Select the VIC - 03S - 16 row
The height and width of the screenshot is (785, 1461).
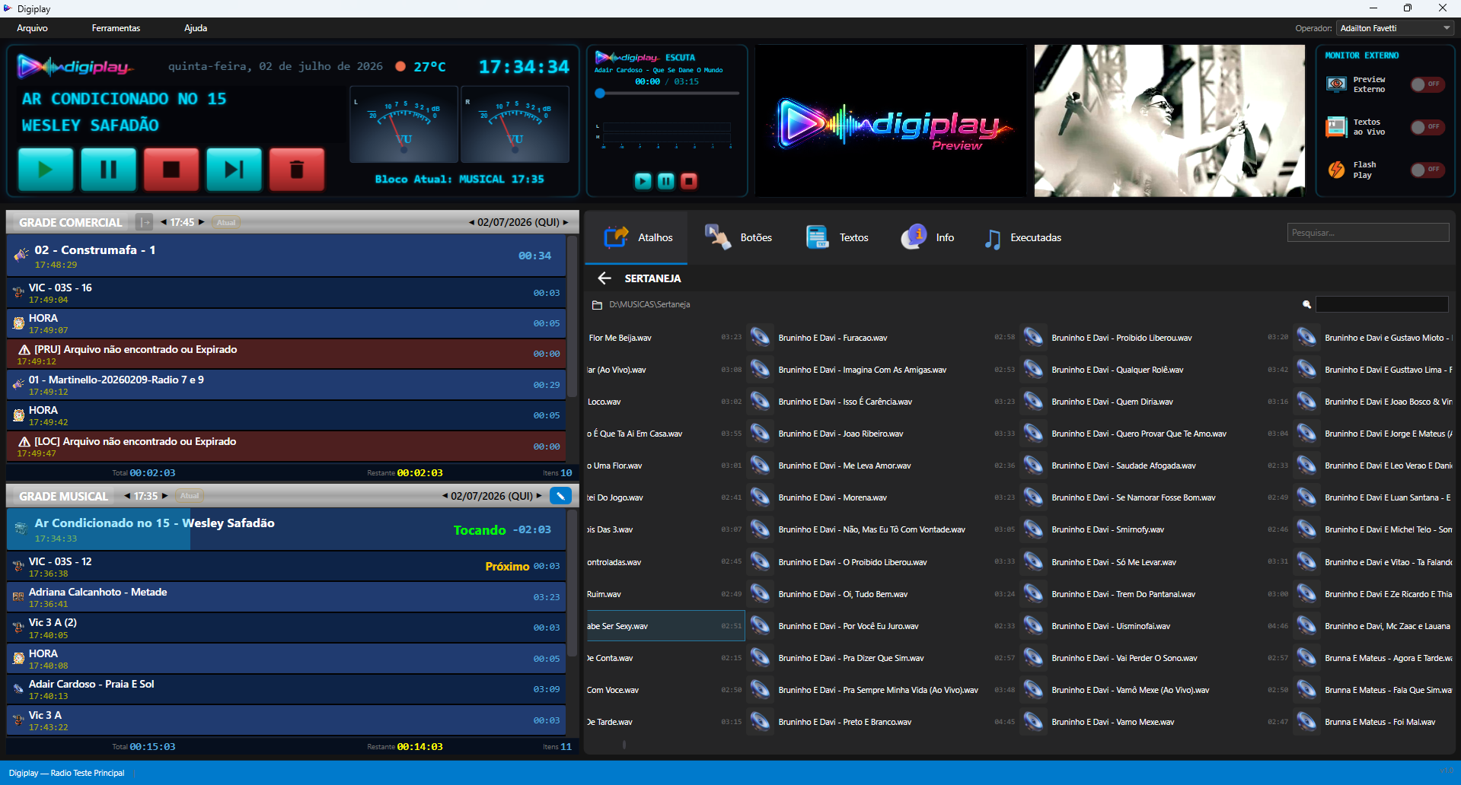(x=286, y=292)
